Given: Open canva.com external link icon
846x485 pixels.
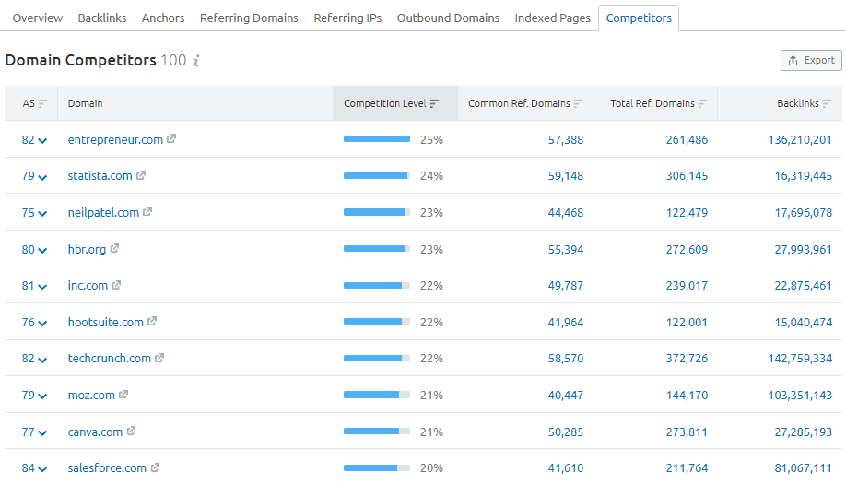Looking at the screenshot, I should [x=131, y=431].
